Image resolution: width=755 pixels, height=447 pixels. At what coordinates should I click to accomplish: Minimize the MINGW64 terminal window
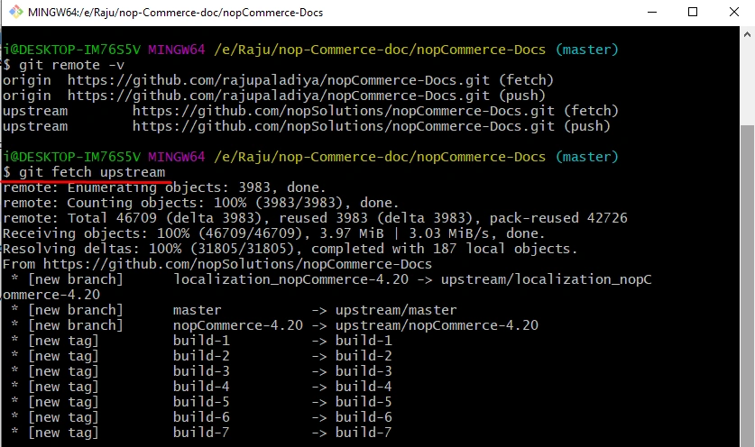pos(652,12)
